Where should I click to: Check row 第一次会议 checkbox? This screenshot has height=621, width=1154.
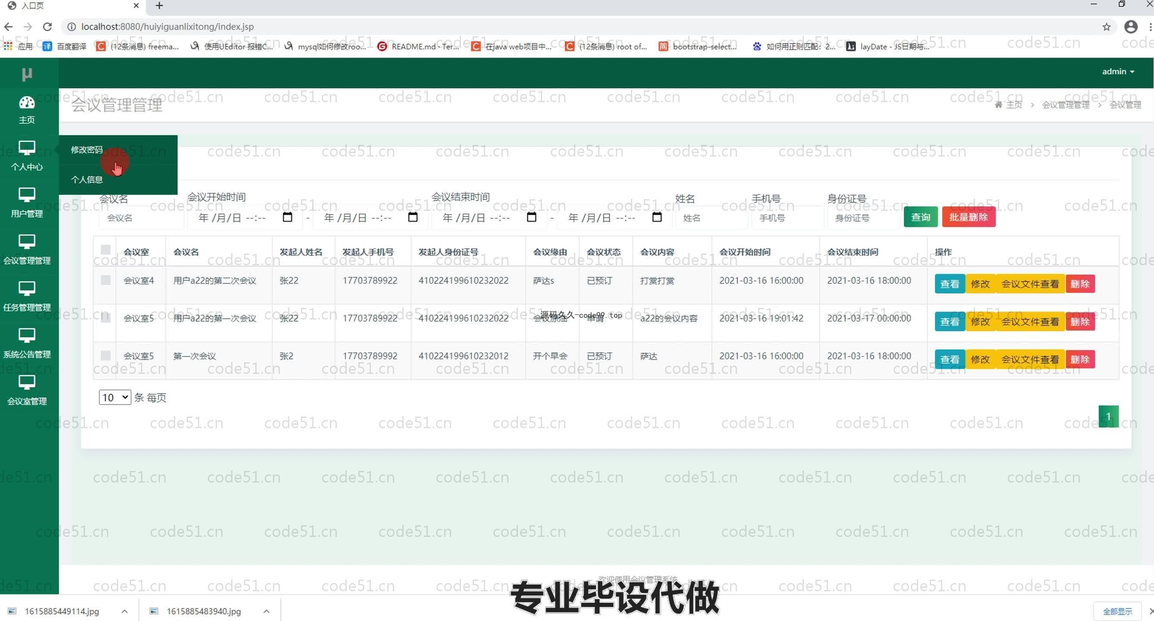(x=106, y=355)
